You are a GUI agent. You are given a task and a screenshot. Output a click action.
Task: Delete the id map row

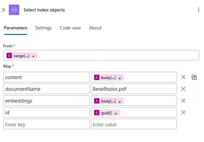183,112
